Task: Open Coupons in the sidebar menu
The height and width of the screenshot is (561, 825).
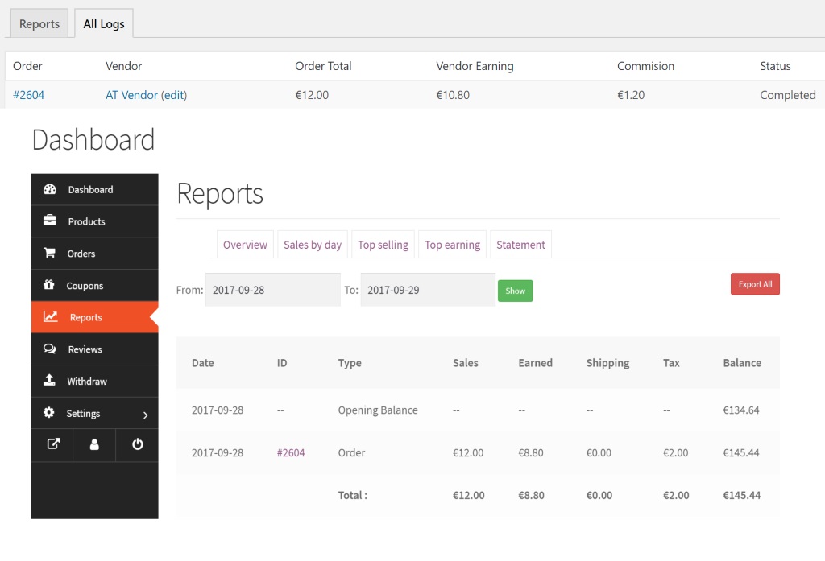Action: 95,286
